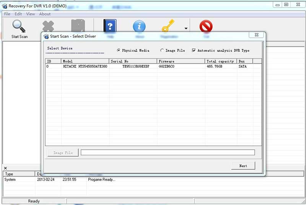The width and height of the screenshot is (306, 205).
Task: Click the 23:51:55 log time
Action: (70, 179)
